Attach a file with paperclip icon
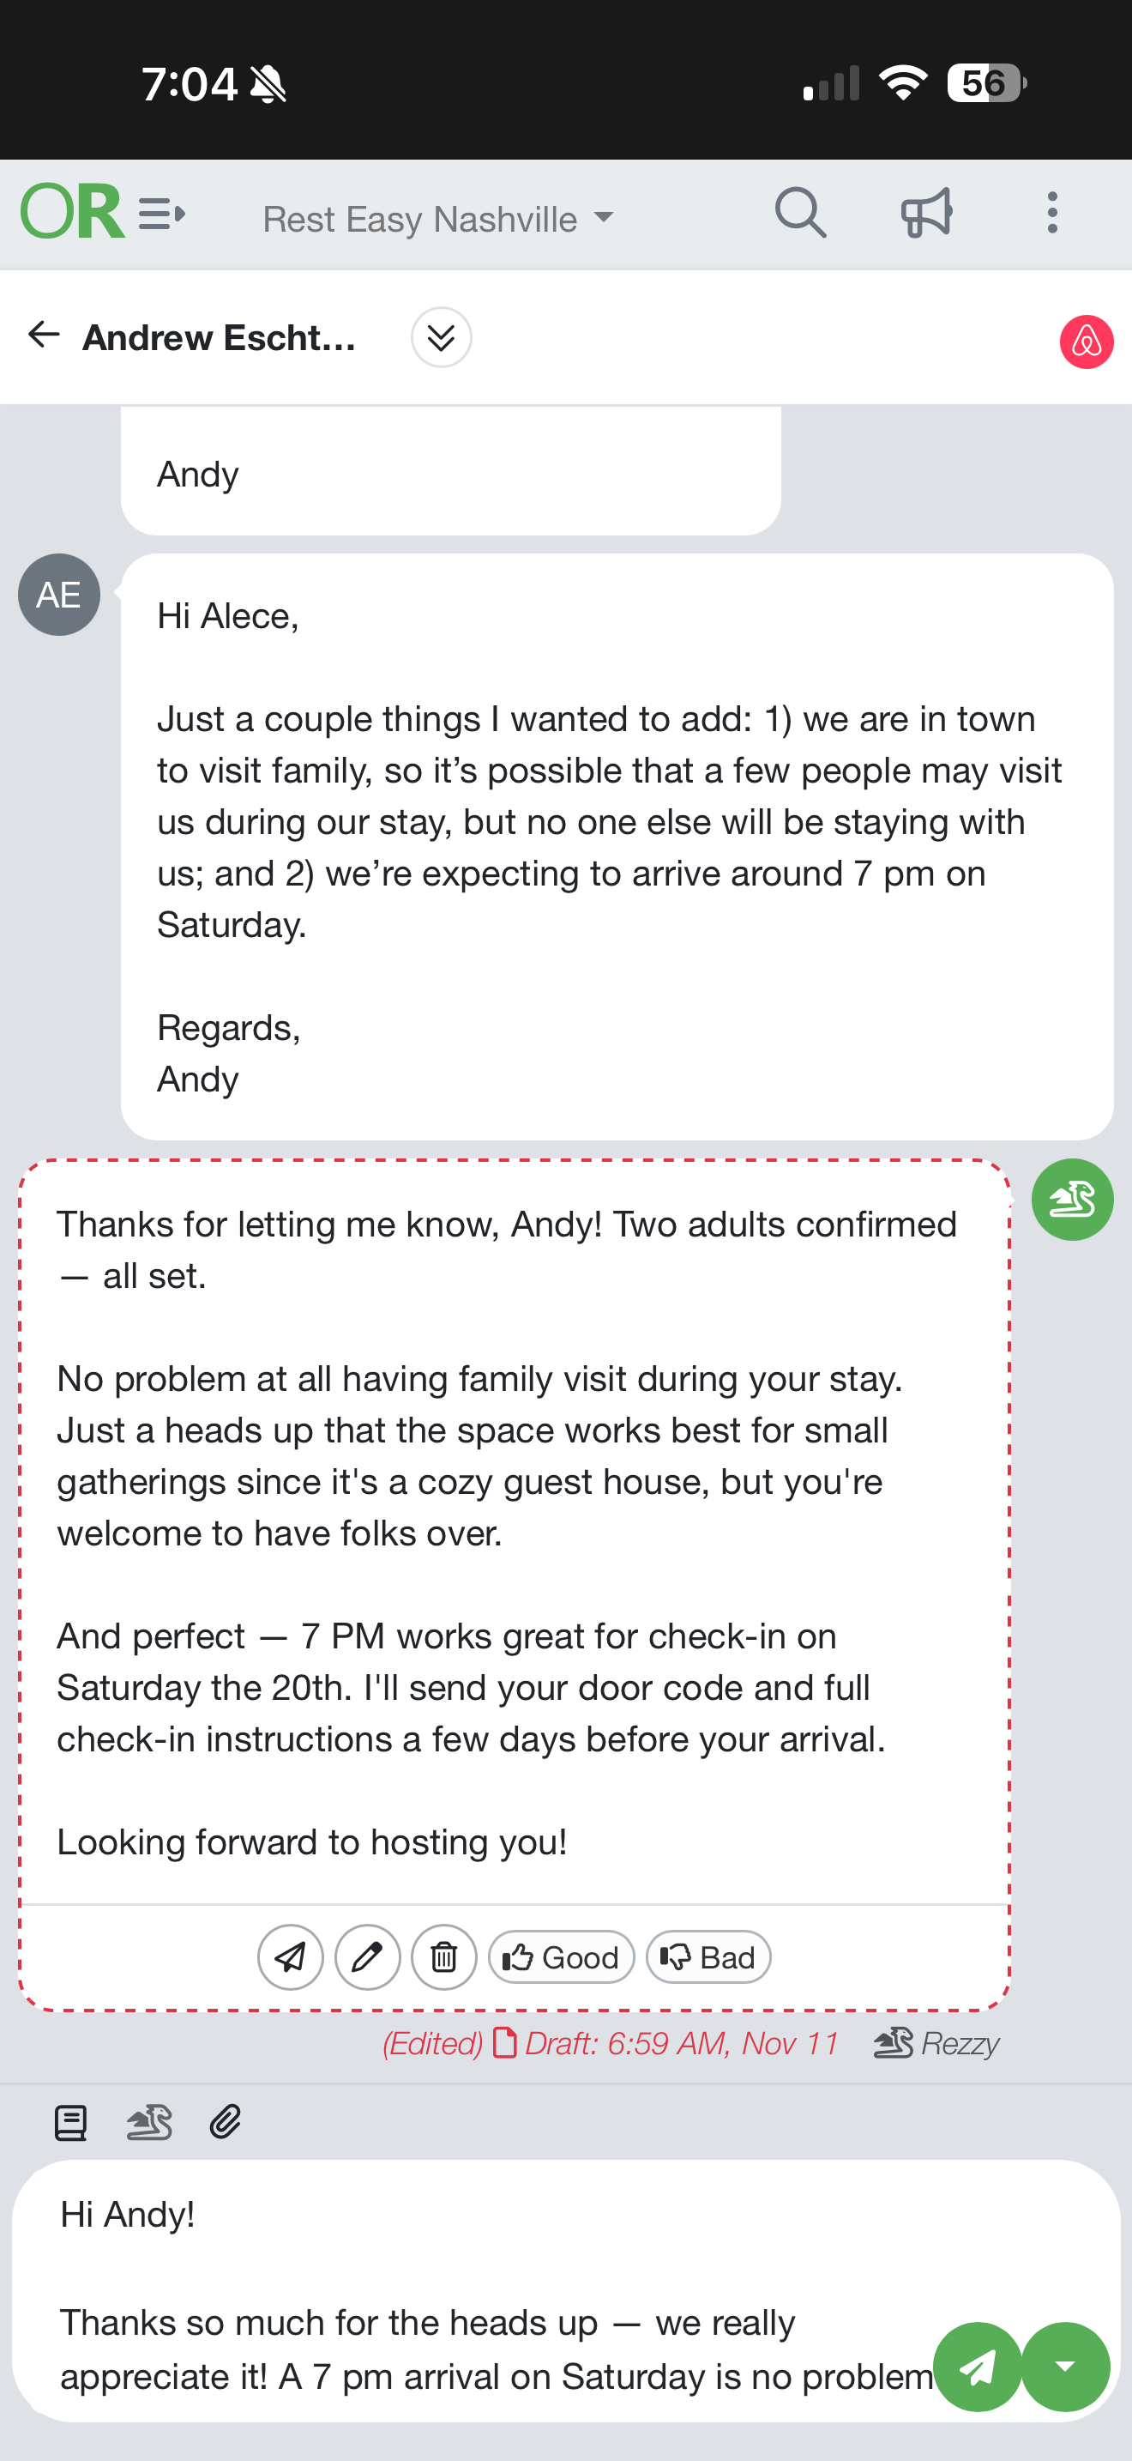The height and width of the screenshot is (2461, 1132). [x=226, y=2123]
